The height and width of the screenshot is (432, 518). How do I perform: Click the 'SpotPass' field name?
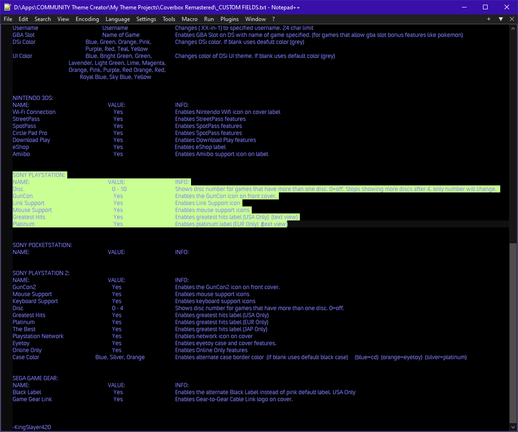[x=24, y=126]
